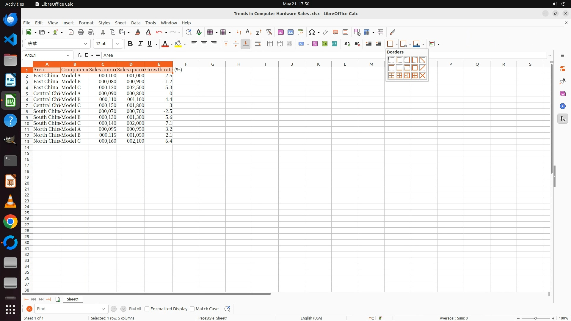
Task: Open the Functions sidebar panel
Action: (562, 119)
